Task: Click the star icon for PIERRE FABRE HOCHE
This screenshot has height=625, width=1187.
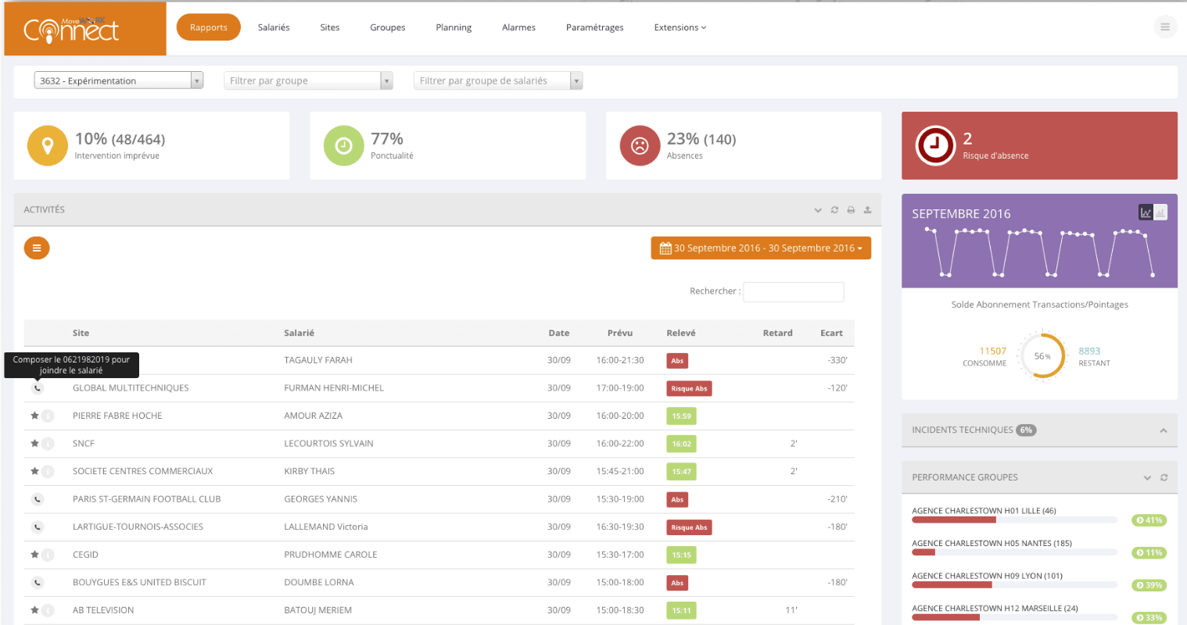Action: pyautogui.click(x=34, y=416)
